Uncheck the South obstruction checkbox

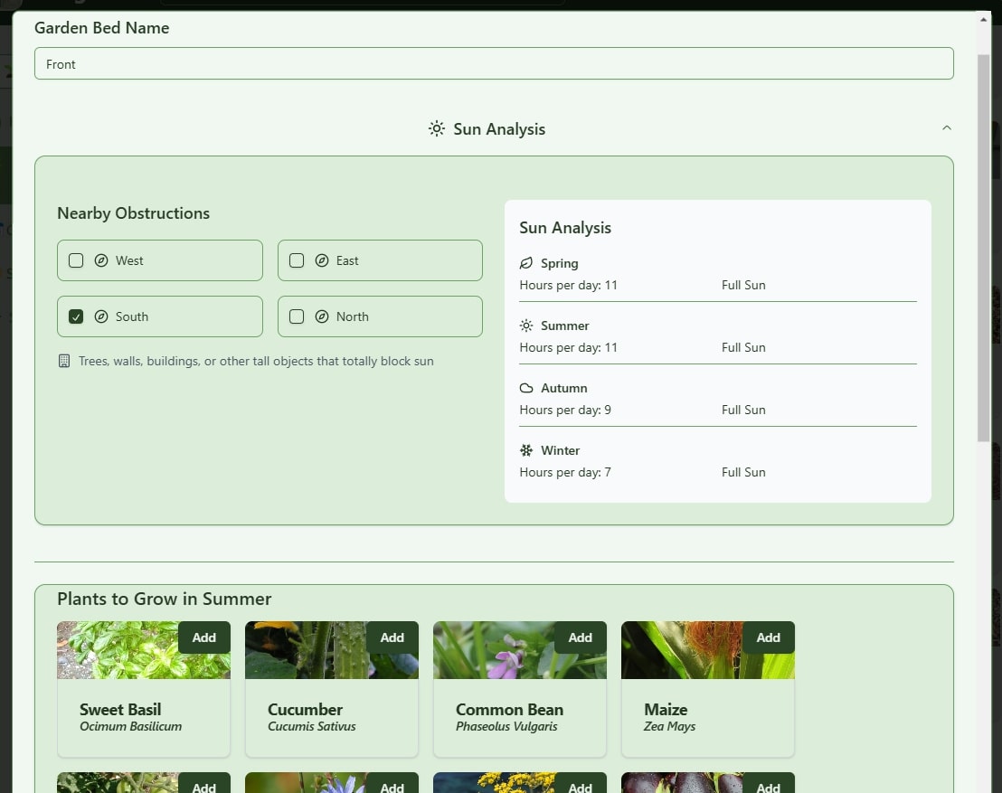pyautogui.click(x=77, y=316)
